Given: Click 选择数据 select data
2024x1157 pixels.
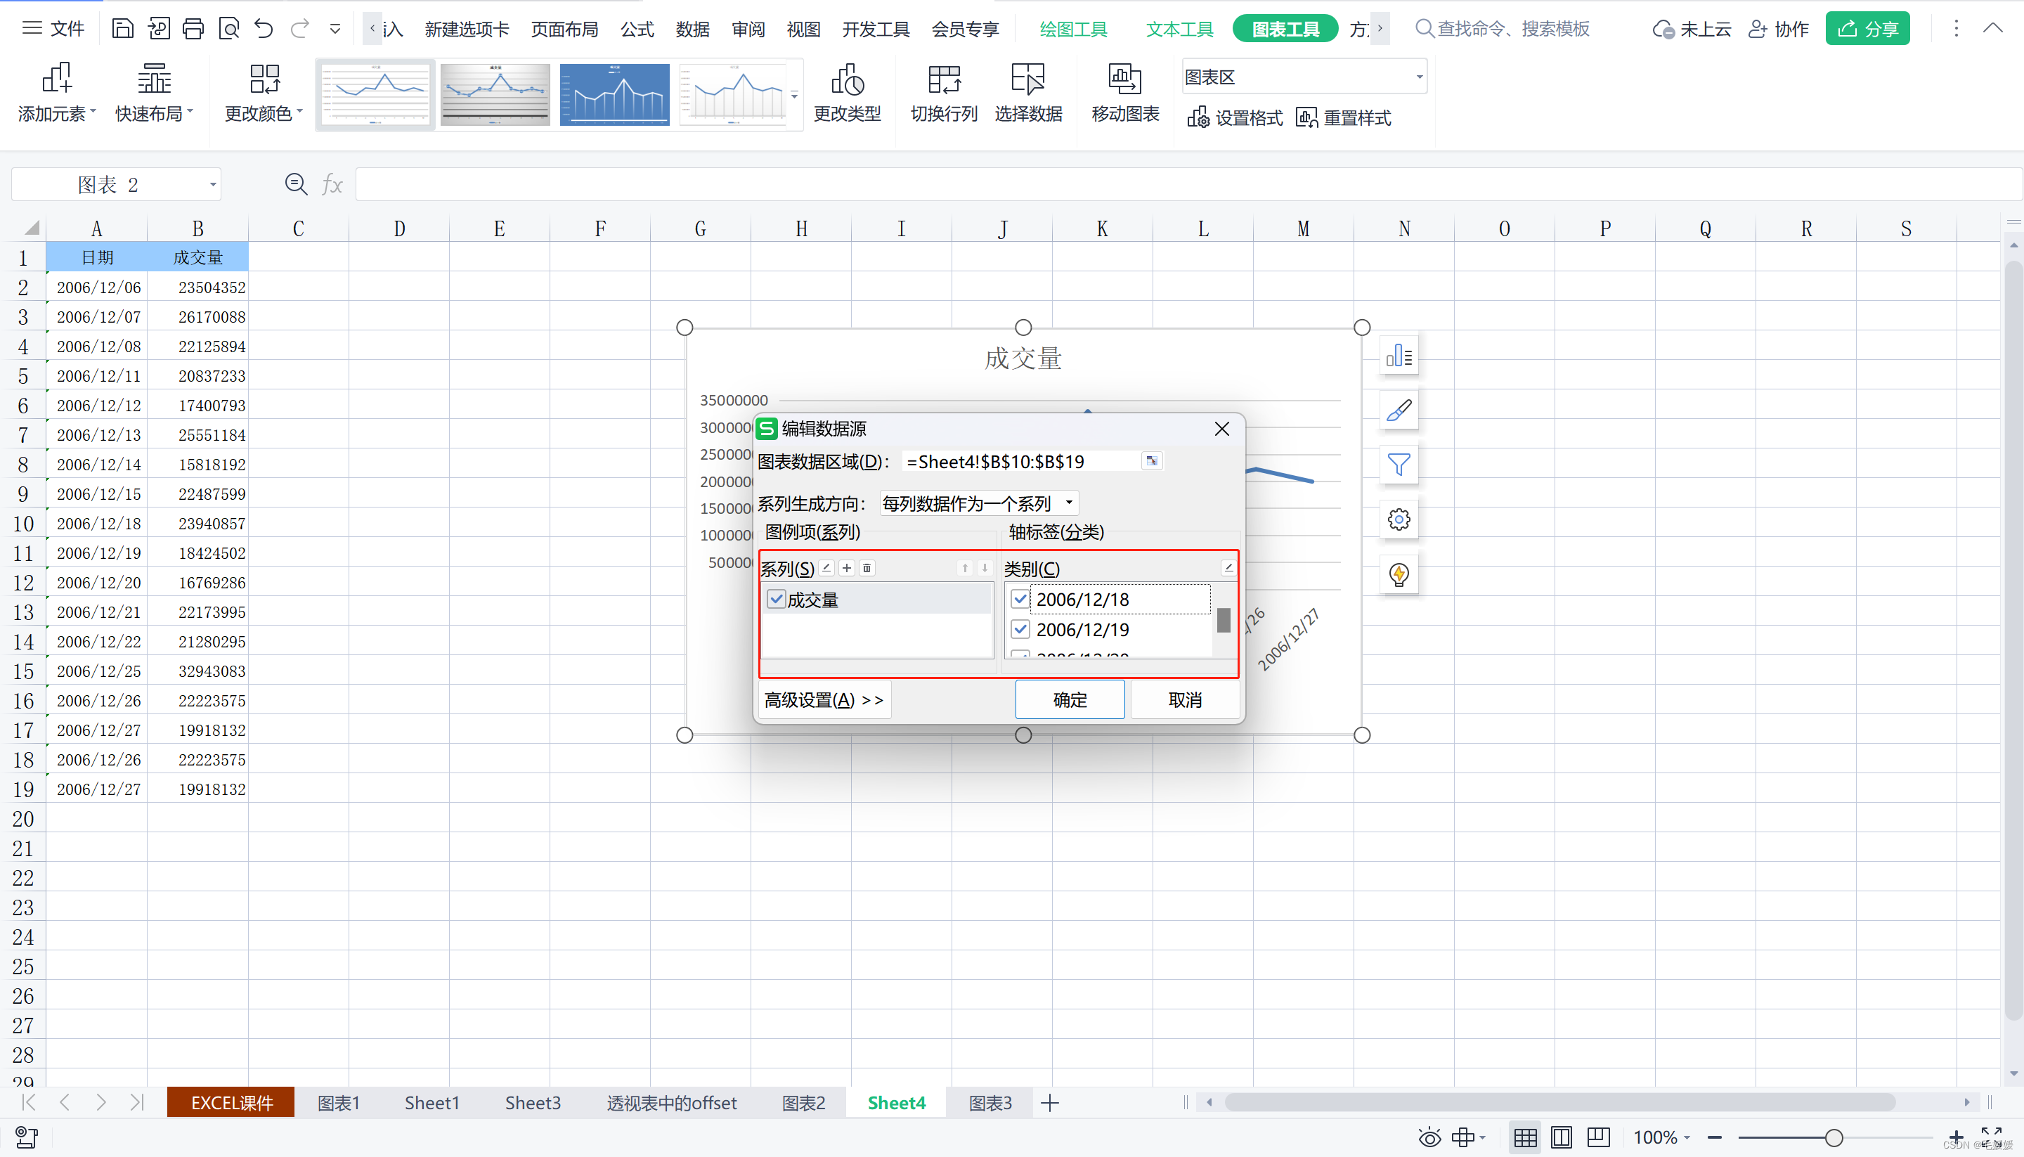Looking at the screenshot, I should 1028,93.
